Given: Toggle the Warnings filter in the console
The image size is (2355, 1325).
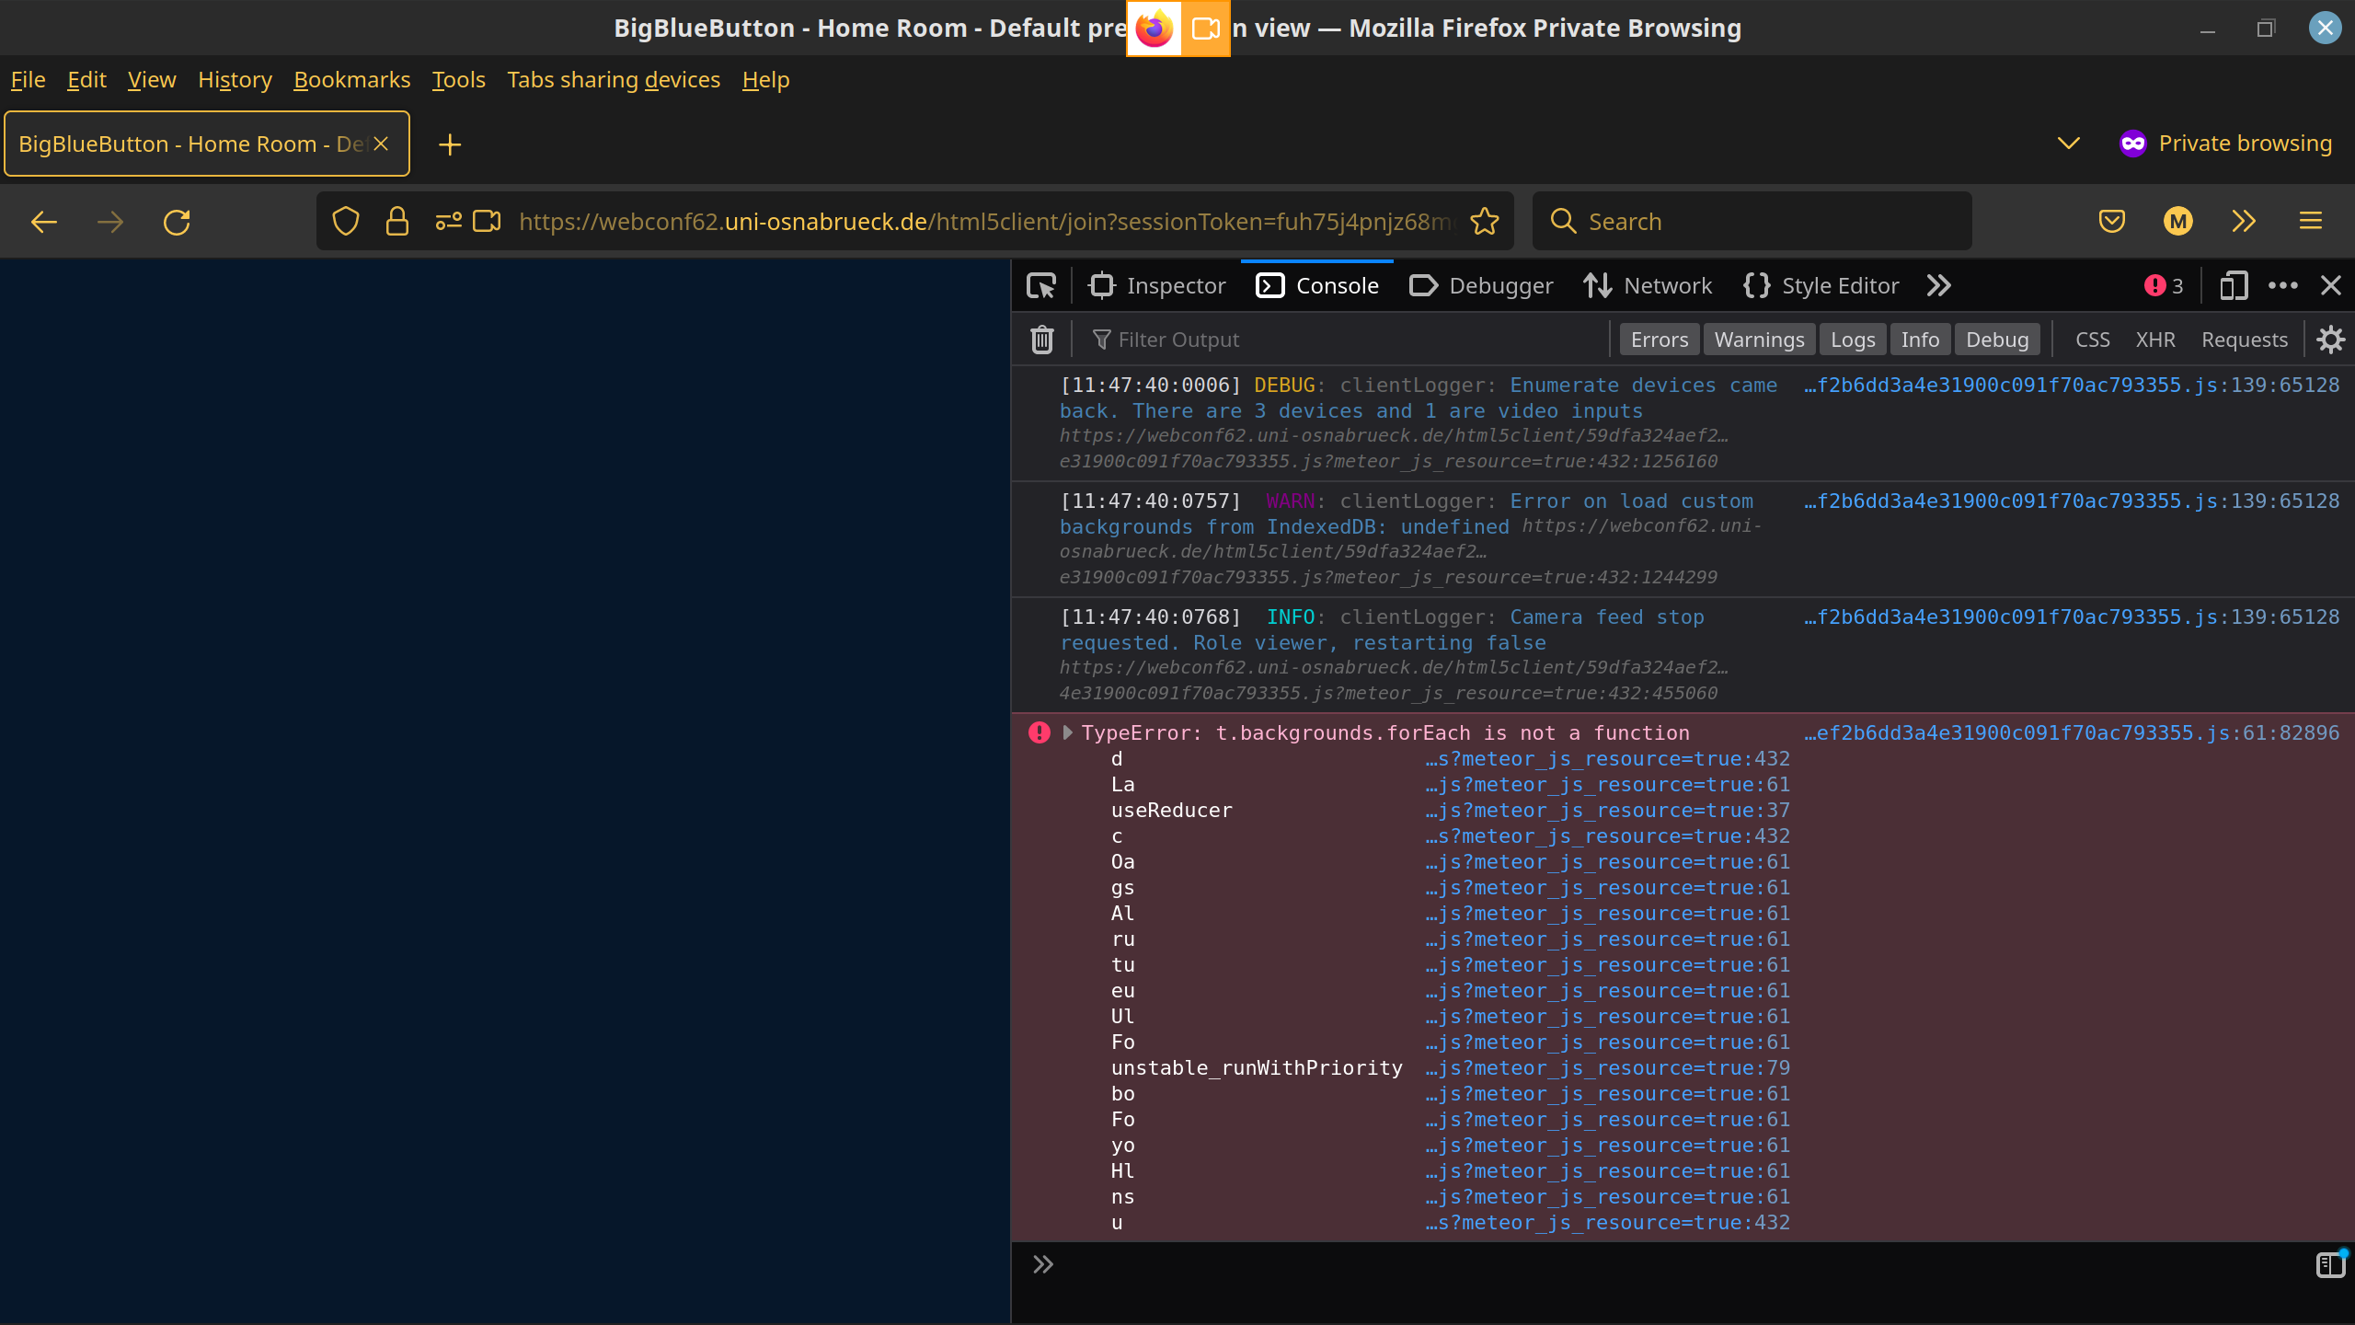Looking at the screenshot, I should (x=1758, y=339).
